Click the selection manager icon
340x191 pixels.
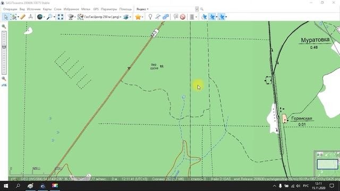14,17
